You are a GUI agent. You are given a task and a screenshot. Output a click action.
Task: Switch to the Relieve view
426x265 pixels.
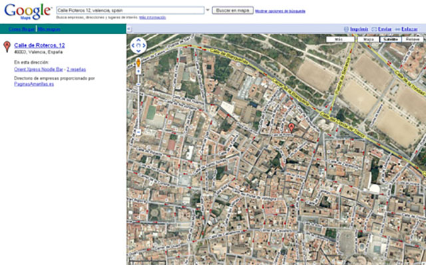(x=413, y=39)
